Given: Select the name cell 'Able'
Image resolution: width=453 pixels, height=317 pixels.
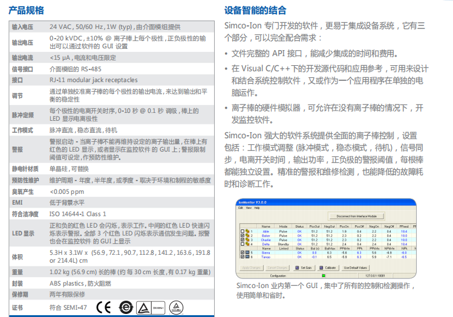Looking at the screenshot, I should [266, 231].
